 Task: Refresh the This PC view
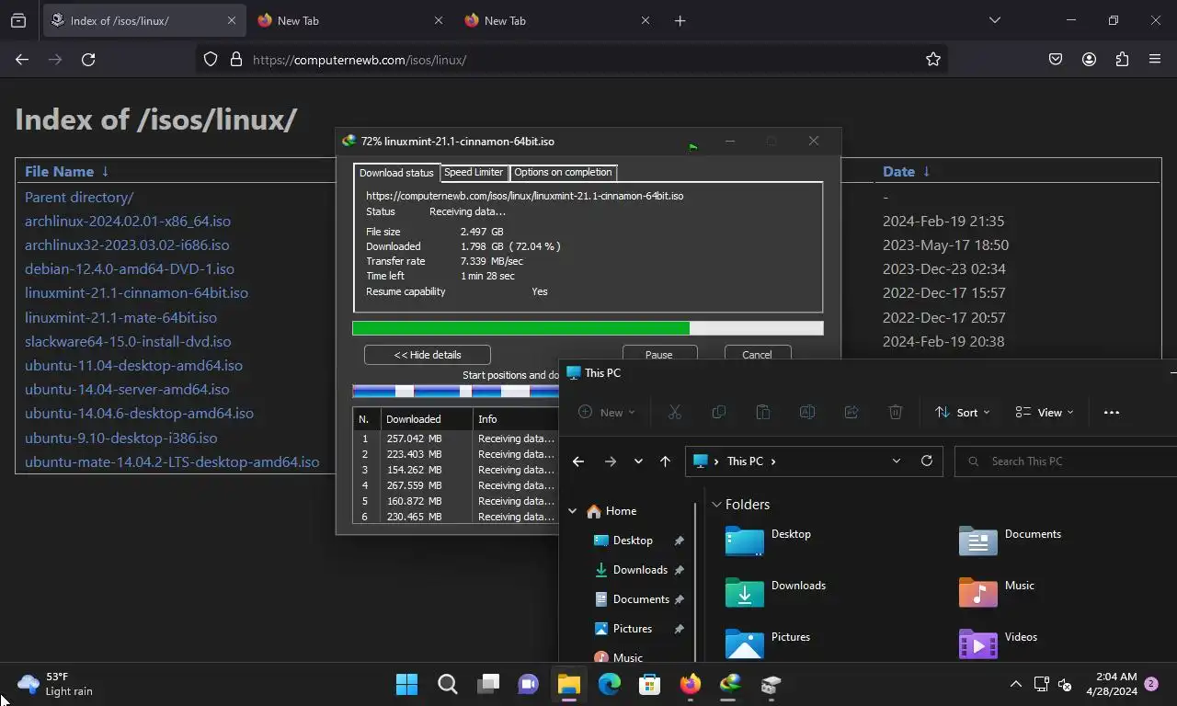coord(927,461)
